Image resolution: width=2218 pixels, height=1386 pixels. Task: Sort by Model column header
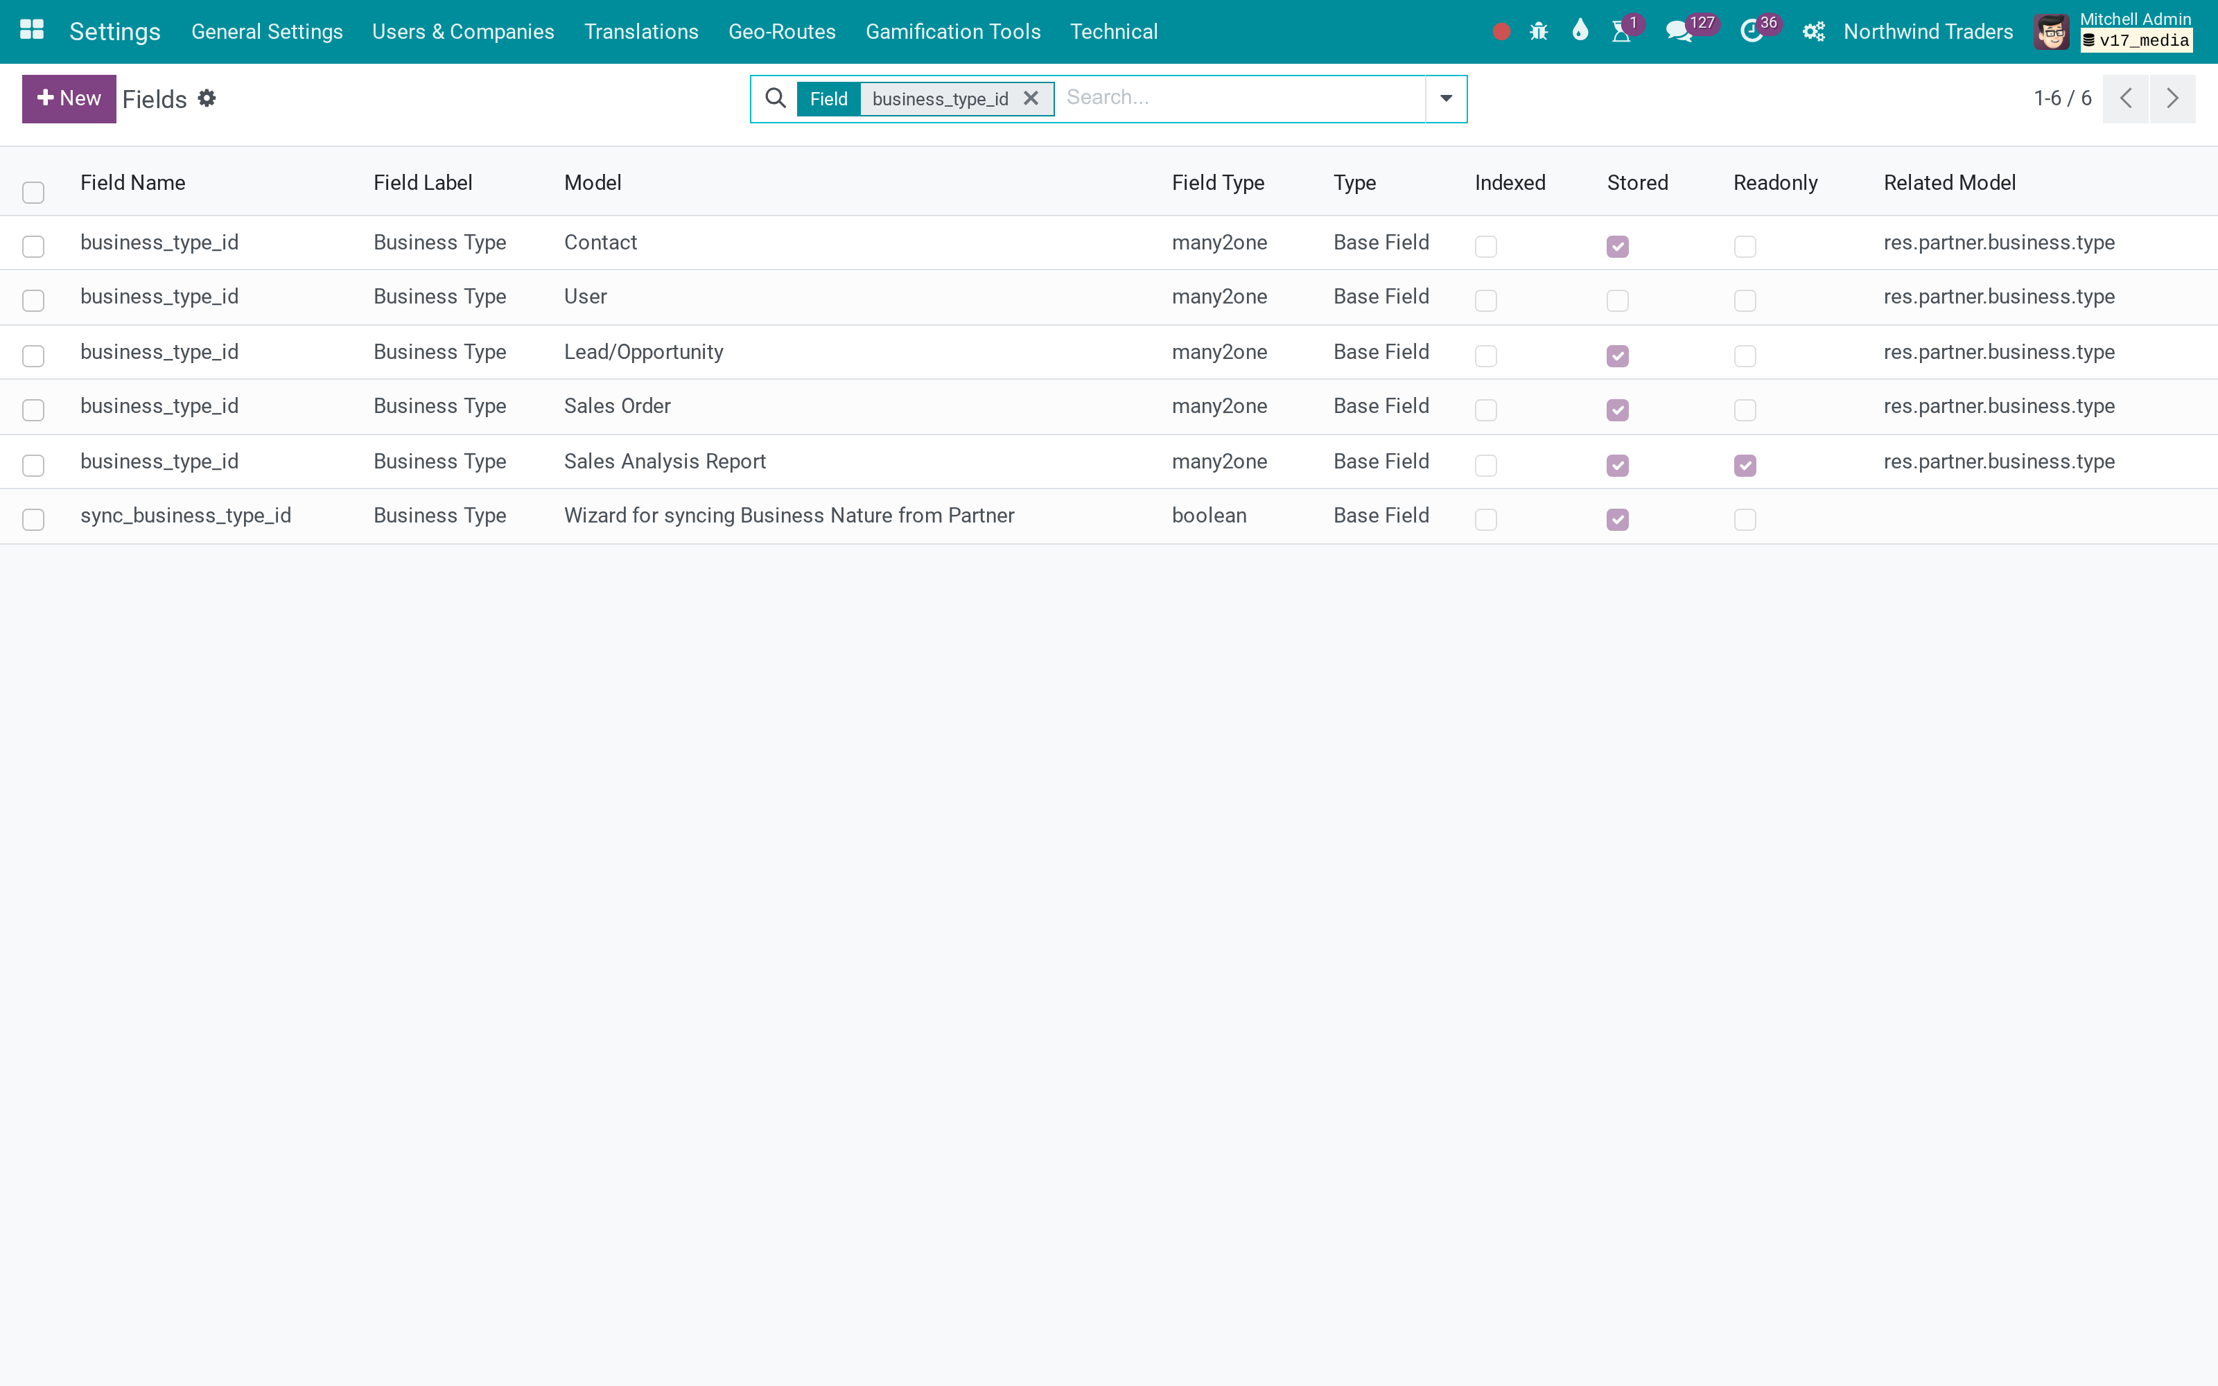[x=593, y=182]
